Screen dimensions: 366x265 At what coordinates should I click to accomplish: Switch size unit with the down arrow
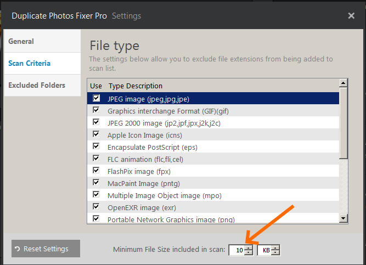pyautogui.click(x=275, y=252)
